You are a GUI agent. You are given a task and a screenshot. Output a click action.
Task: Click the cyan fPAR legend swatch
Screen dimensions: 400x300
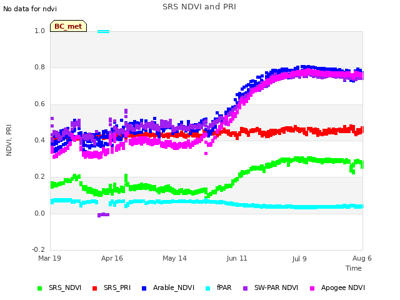(x=208, y=288)
